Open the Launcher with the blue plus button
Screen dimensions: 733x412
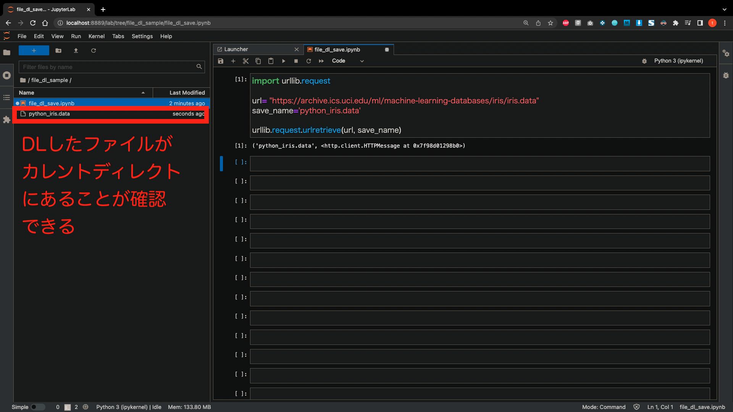pos(34,50)
